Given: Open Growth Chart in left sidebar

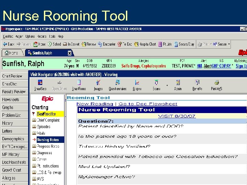Looking at the screenshot, I should point(15,170).
